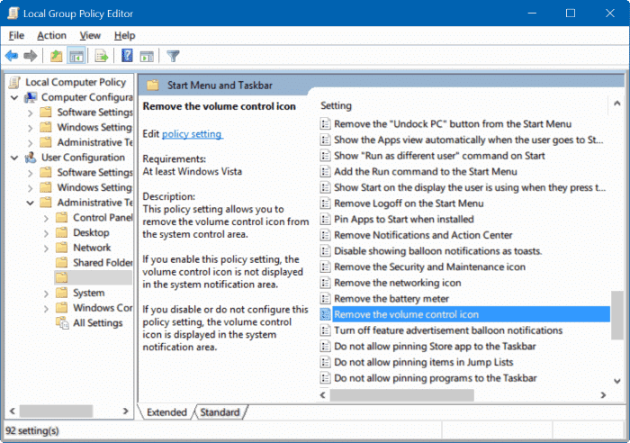Toggle the console tree show/hide icon
630x443 pixels.
pyautogui.click(x=76, y=56)
